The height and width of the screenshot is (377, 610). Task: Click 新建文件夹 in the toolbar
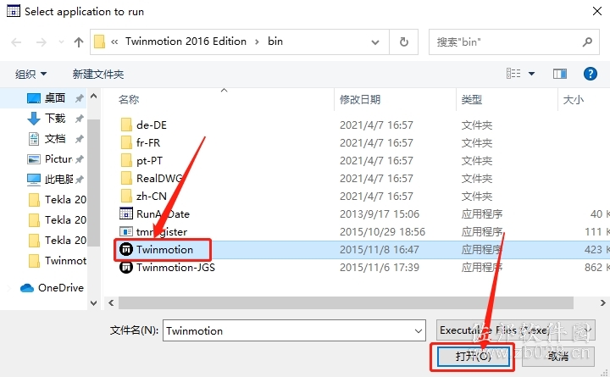(98, 74)
